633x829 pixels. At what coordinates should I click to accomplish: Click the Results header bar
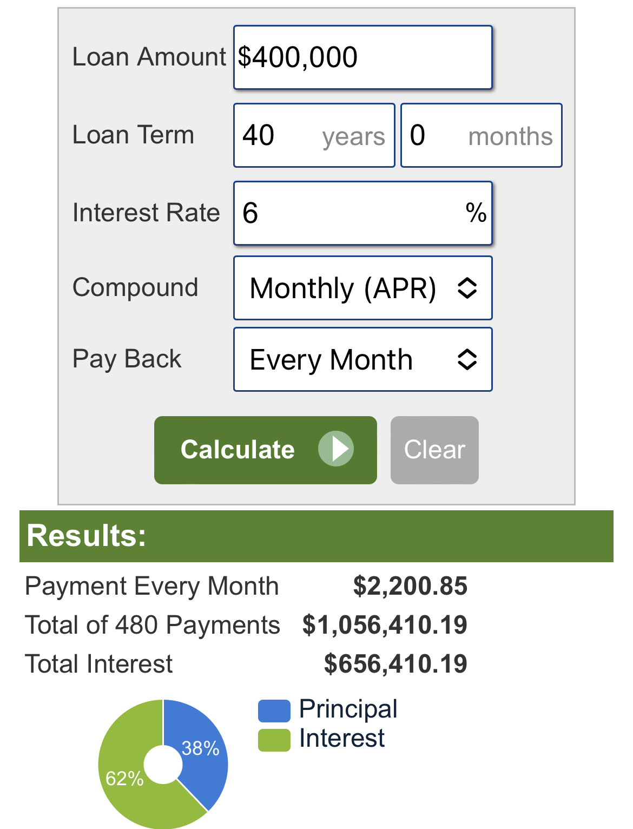tap(316, 536)
